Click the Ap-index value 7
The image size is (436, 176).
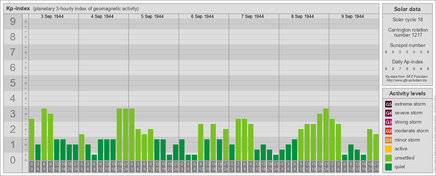coord(400,69)
